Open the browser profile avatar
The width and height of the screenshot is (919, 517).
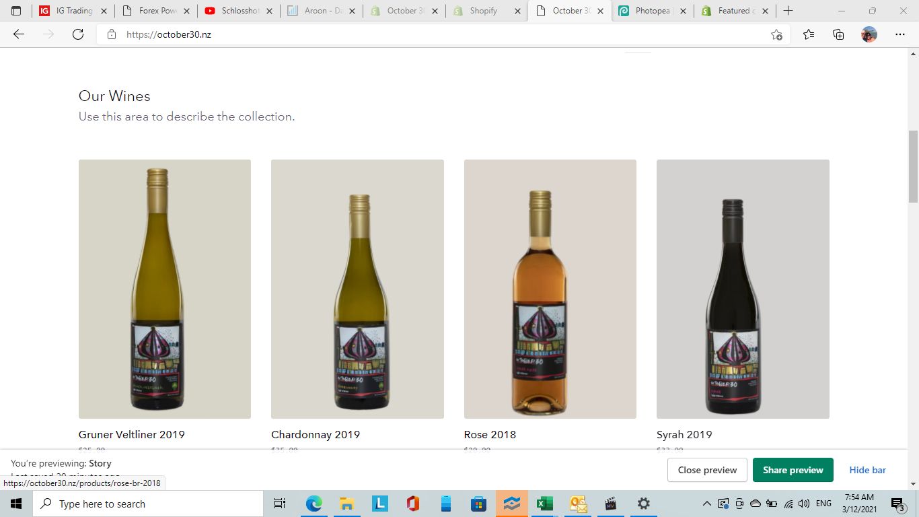[869, 34]
